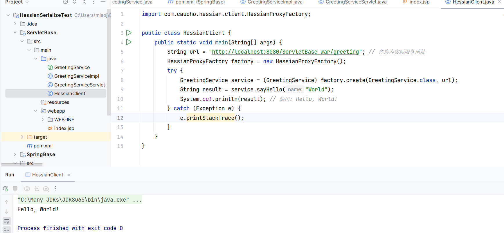The width and height of the screenshot is (504, 233).
Task: Click the expand all icon in Project panel
Action: 75,2
